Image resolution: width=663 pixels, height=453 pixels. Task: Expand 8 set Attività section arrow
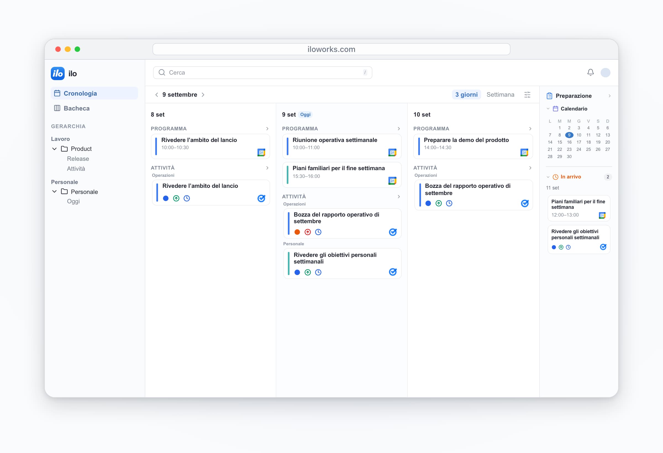pyautogui.click(x=267, y=168)
